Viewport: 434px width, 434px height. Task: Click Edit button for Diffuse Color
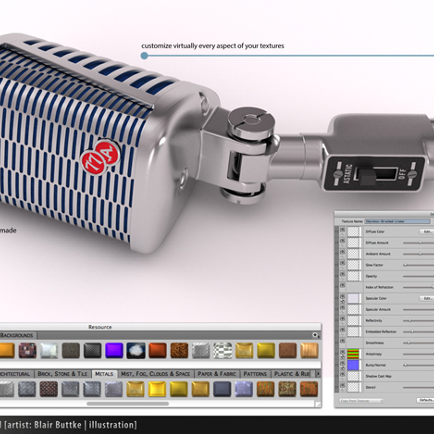pyautogui.click(x=427, y=232)
